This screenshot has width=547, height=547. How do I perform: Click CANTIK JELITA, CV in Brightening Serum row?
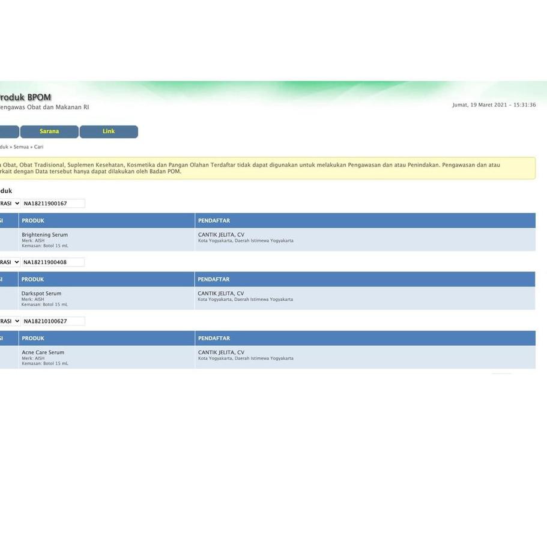coord(221,235)
